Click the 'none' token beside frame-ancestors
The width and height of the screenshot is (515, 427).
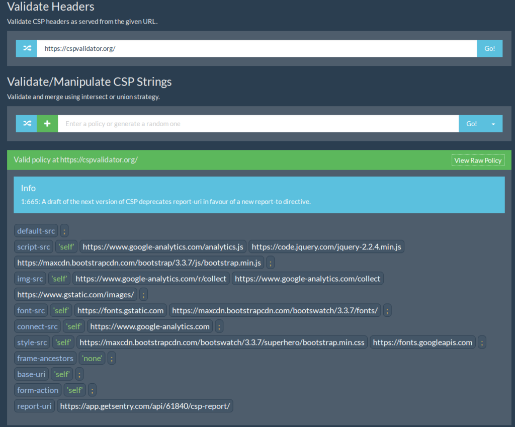92,358
